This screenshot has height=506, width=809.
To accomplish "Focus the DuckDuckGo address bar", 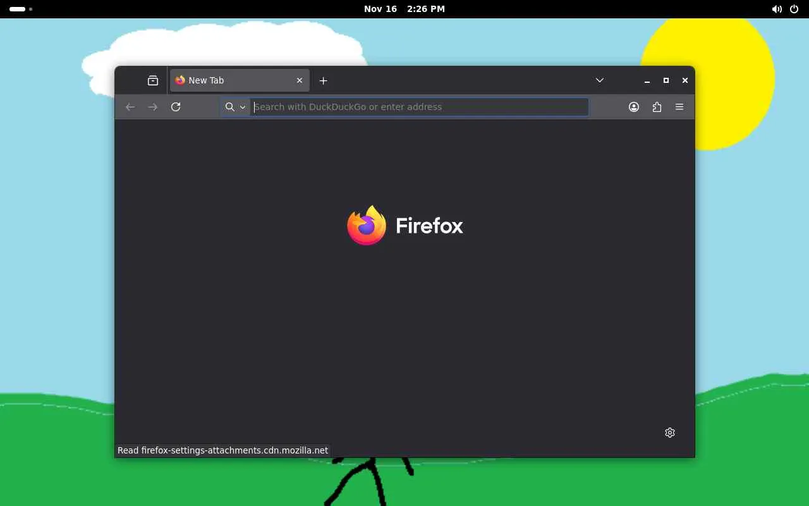I will [420, 107].
